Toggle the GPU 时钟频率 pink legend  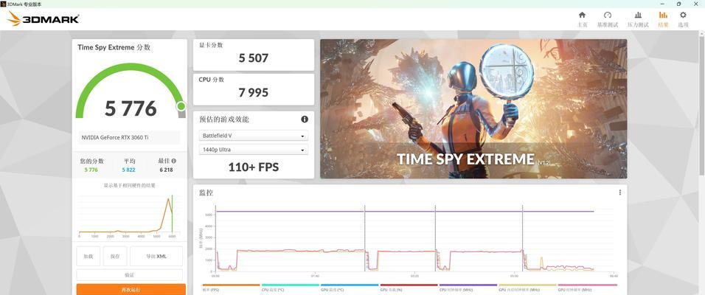click(587, 287)
